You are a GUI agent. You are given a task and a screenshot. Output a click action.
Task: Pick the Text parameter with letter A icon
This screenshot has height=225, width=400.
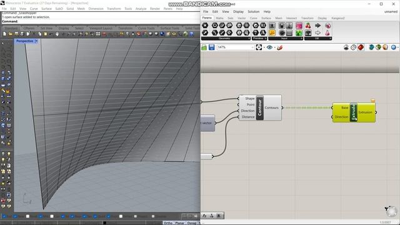[262, 32]
